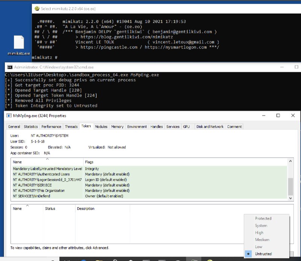Click the Token Integrity set to Untrusted line
Viewport: 301px width, 261px height.
(51, 106)
